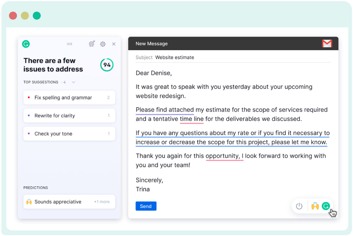Click the tone detector hands emoji
Image resolution: width=353 pixels, height=236 pixels.
coord(315,206)
